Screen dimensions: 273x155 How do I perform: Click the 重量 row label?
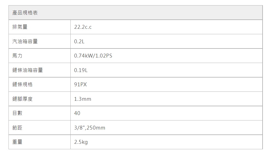point(17,142)
